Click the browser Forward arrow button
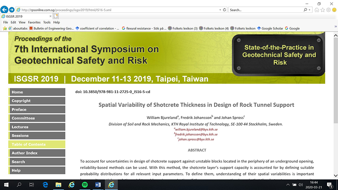The image size is (338, 190). [x=12, y=10]
